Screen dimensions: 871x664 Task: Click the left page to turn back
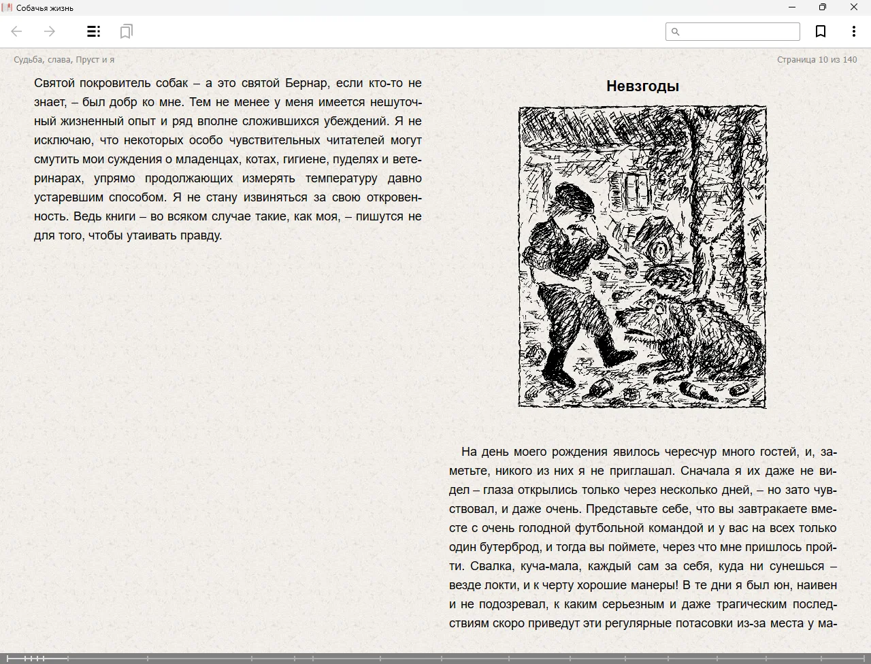pos(227,408)
